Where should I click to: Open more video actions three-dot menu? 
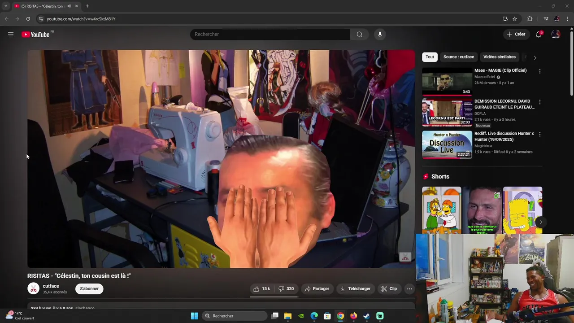point(409,289)
